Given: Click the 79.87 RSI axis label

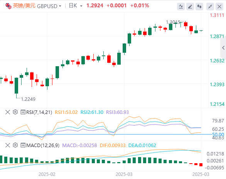Looking at the screenshot, I should coord(218,121).
